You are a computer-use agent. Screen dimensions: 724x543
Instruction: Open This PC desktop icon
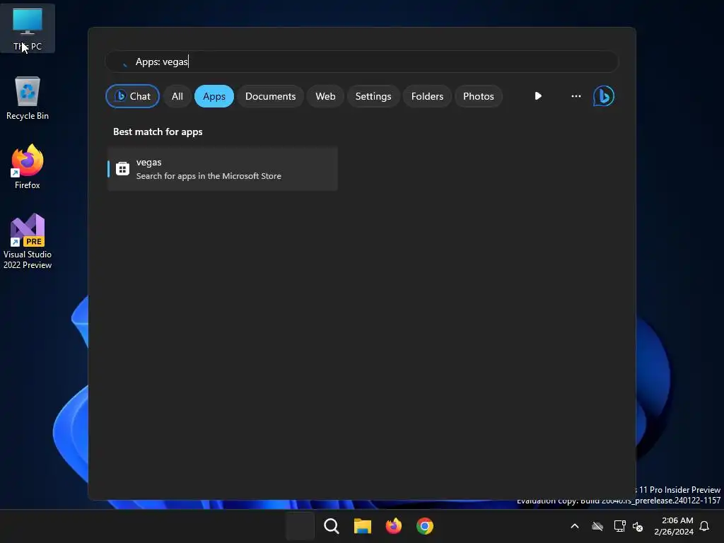click(x=28, y=28)
